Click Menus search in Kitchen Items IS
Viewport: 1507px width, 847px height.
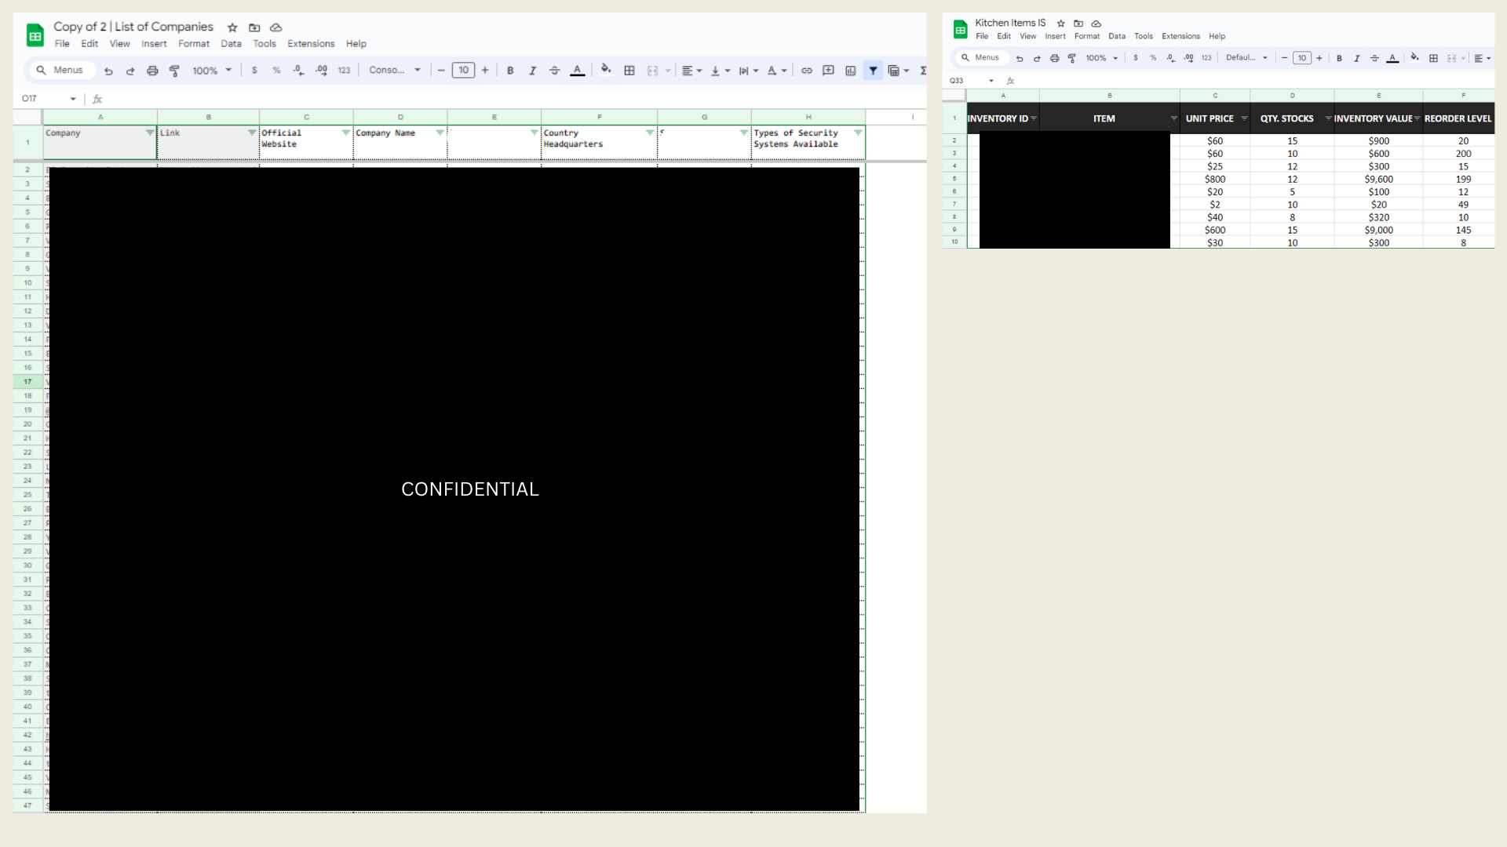click(981, 58)
